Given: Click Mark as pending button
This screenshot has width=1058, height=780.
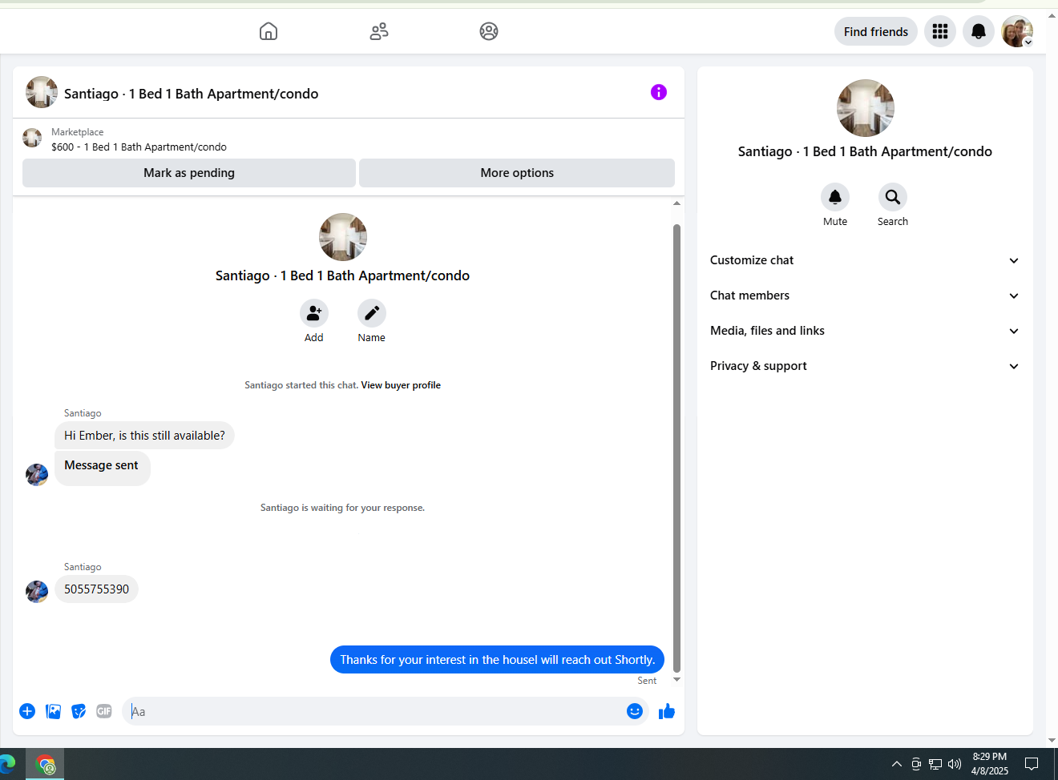Looking at the screenshot, I should click(189, 173).
